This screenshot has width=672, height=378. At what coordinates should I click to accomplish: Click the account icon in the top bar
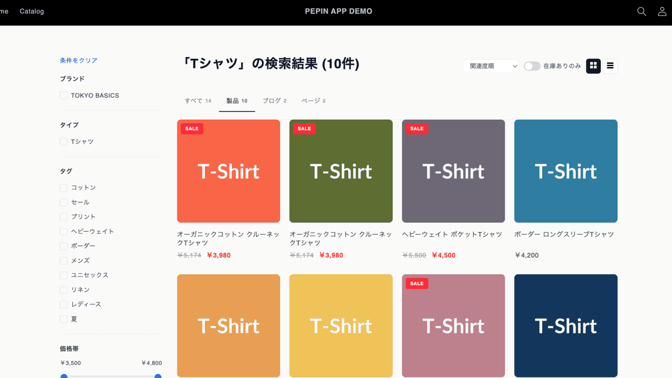click(662, 11)
